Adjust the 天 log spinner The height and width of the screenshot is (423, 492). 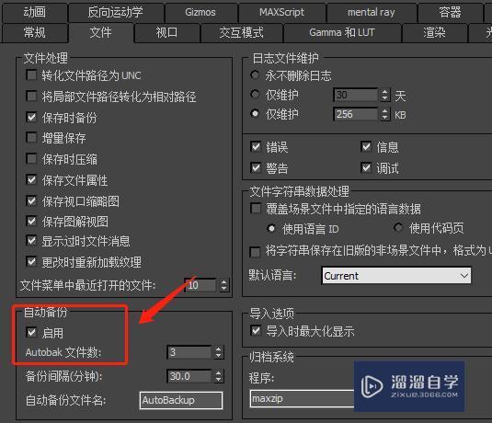[x=385, y=95]
